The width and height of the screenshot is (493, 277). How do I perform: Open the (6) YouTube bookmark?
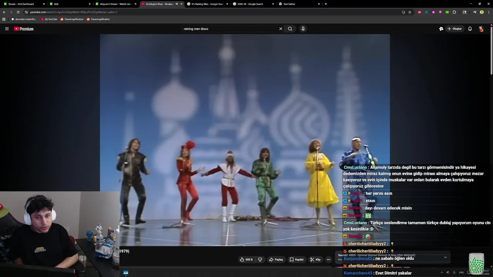[49, 19]
